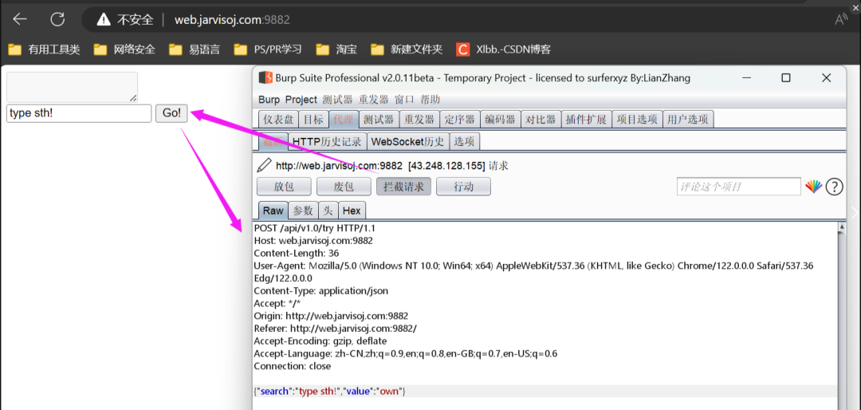Switch to the 重发器 tab

pos(419,120)
